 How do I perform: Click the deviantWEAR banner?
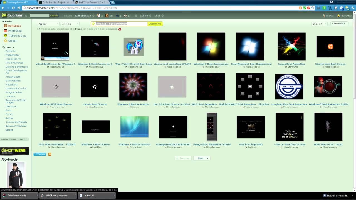point(14,151)
